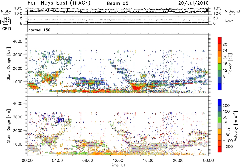Click the '24' Power color bar label
The width and height of the screenshot is (241, 167).
click(x=225, y=51)
